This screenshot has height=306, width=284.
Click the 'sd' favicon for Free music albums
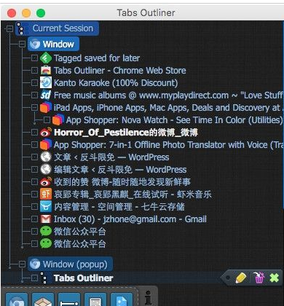pos(46,95)
